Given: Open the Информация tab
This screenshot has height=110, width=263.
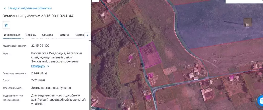Looking at the screenshot, I should coord(12,35).
